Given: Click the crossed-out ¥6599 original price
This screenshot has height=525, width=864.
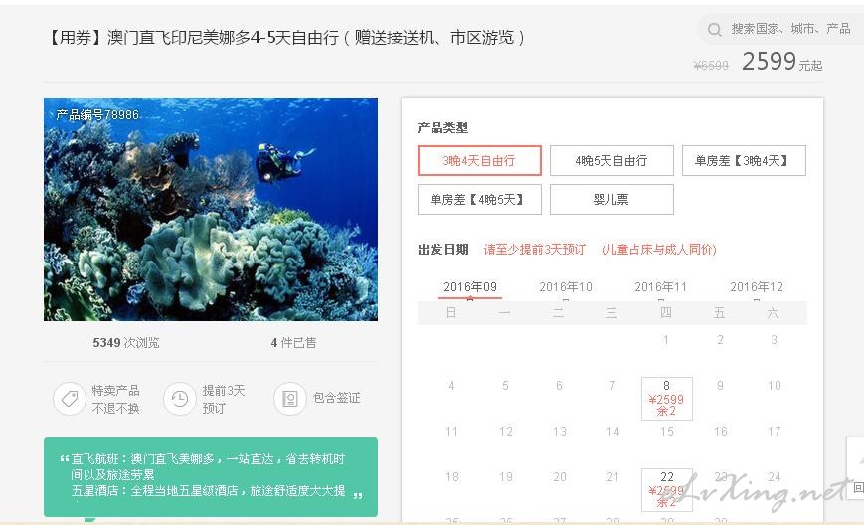Looking at the screenshot, I should tap(711, 66).
